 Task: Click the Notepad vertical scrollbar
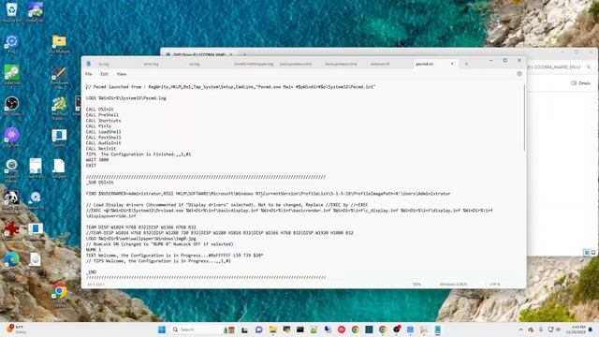(x=524, y=118)
